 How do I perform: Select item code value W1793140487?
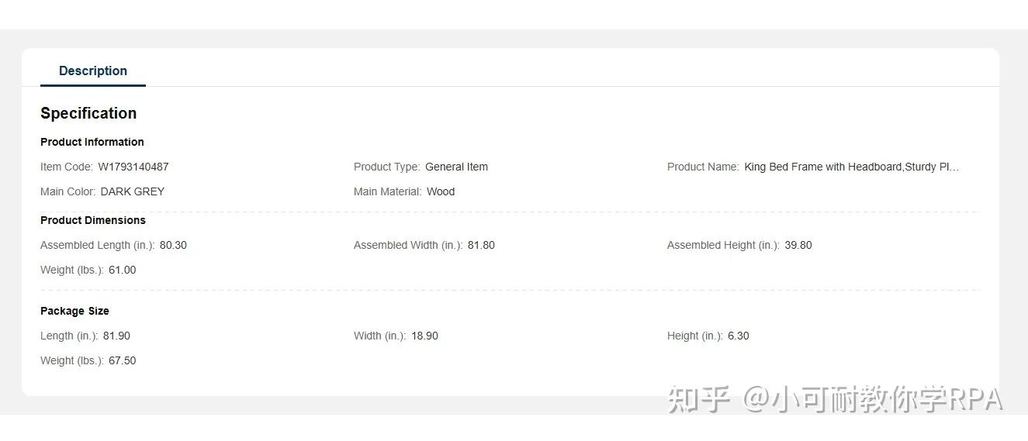(133, 167)
